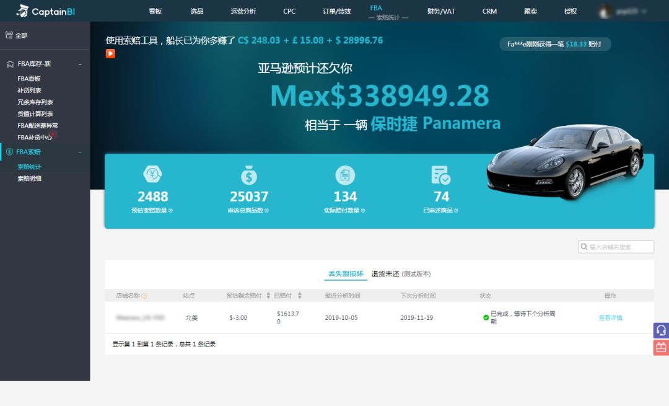Click the recent payout notification banner
Screen dimensions: 669x406
click(554, 44)
